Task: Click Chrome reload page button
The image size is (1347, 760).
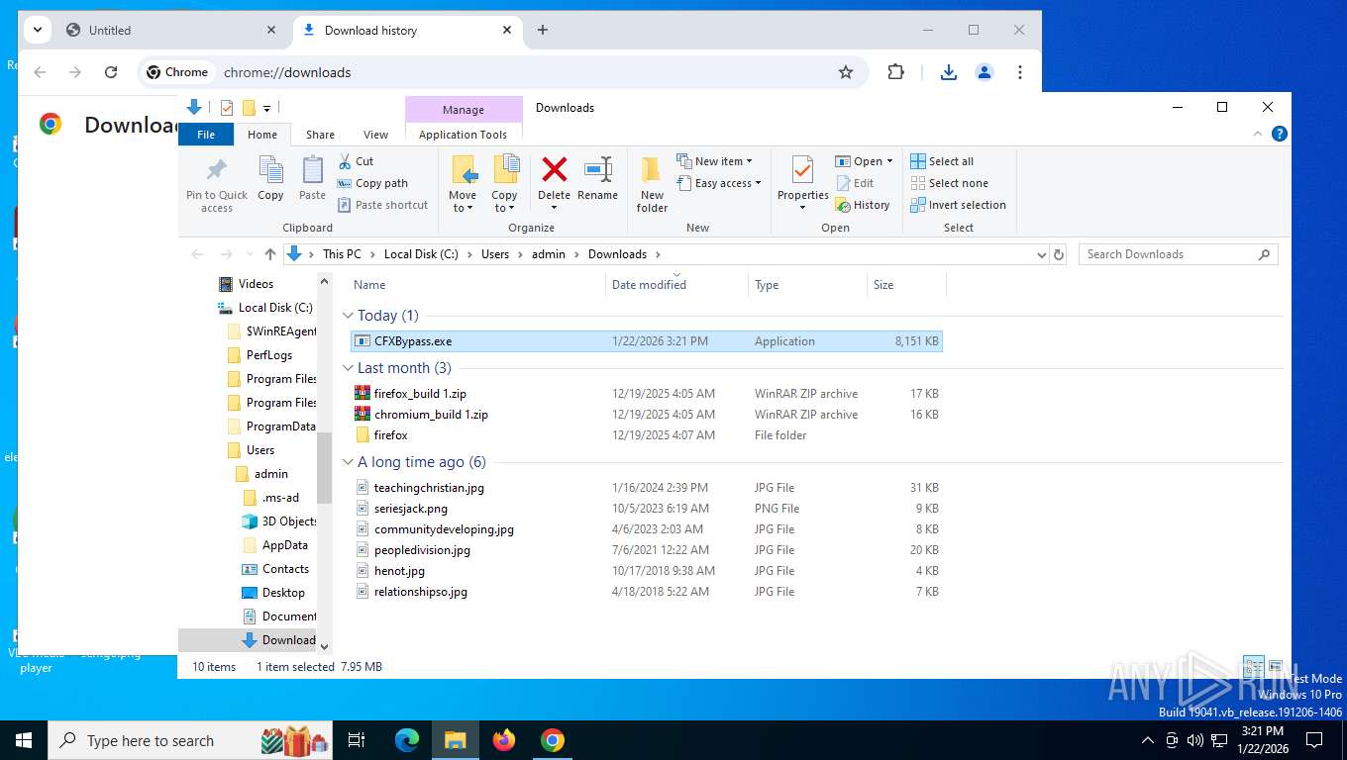Action: pos(111,72)
